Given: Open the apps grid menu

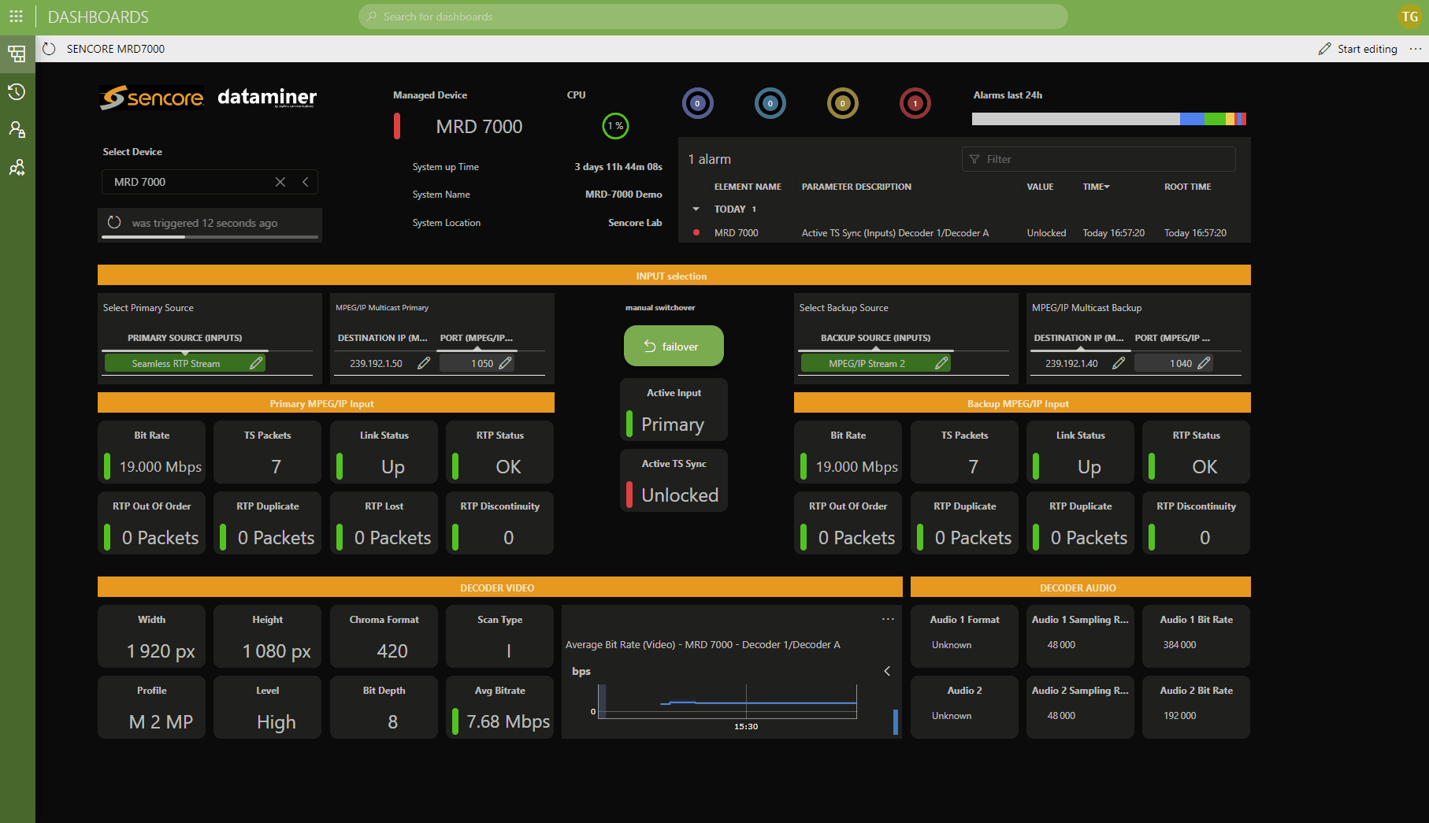Looking at the screenshot, I should (16, 17).
